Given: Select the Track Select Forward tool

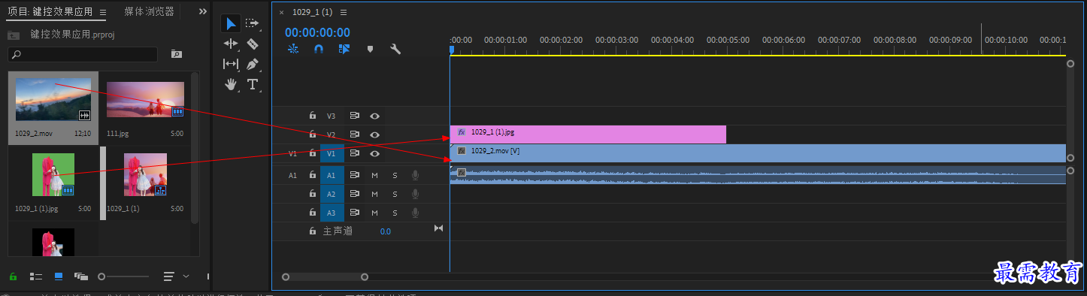Looking at the screenshot, I should [x=252, y=24].
